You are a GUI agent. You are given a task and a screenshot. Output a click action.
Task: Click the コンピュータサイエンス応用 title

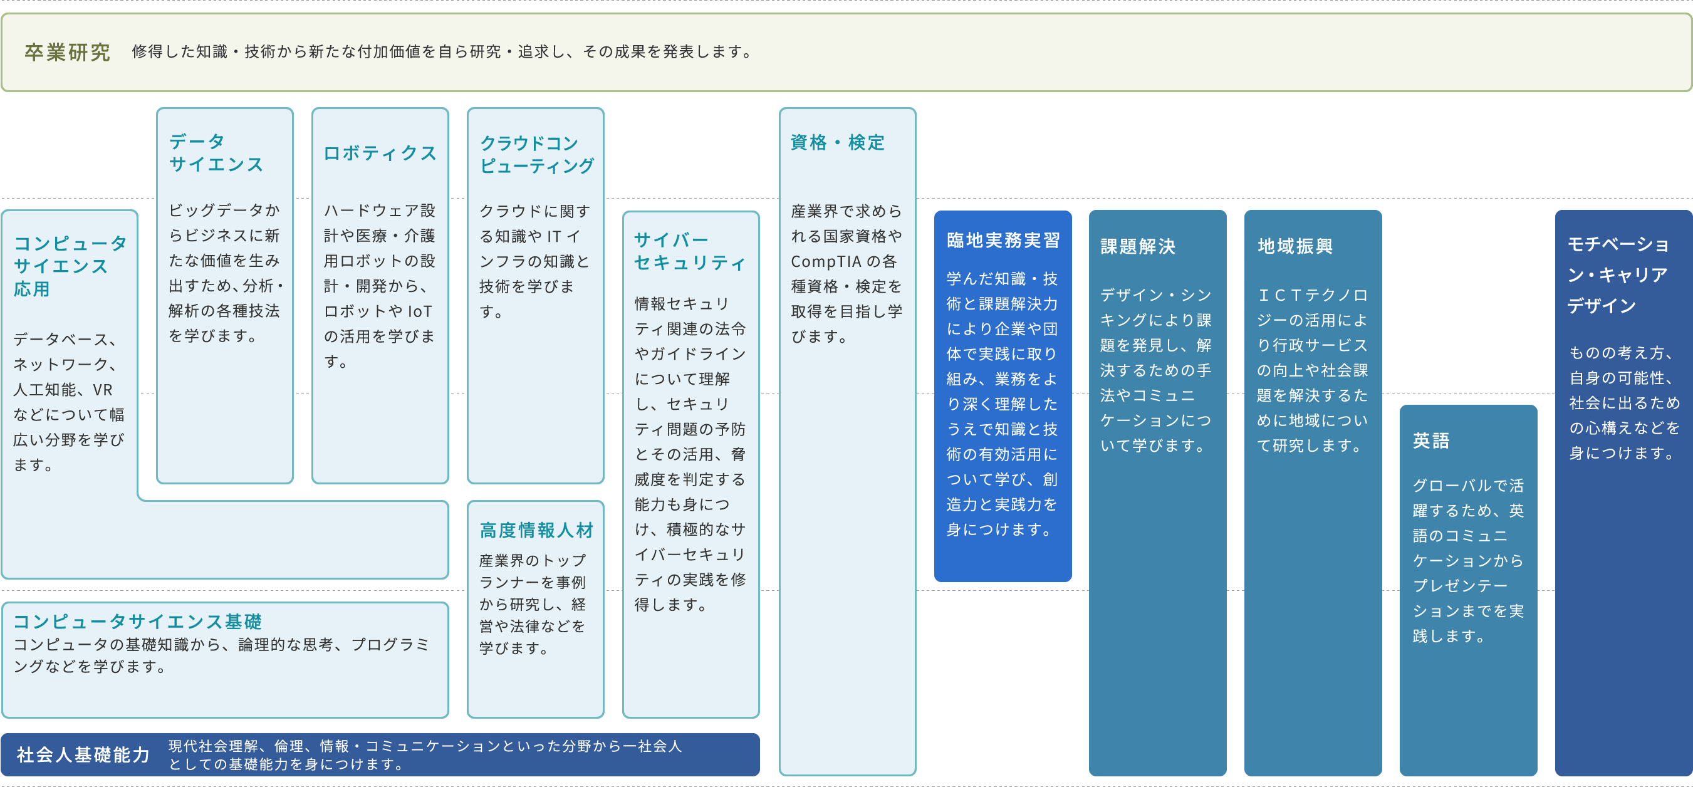point(70,266)
